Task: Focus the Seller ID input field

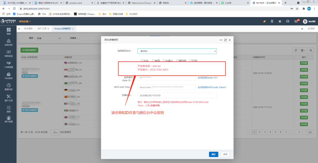Action: [x=166, y=78]
